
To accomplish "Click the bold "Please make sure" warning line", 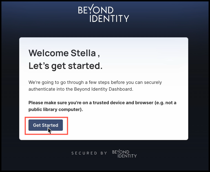I will click(102, 103).
